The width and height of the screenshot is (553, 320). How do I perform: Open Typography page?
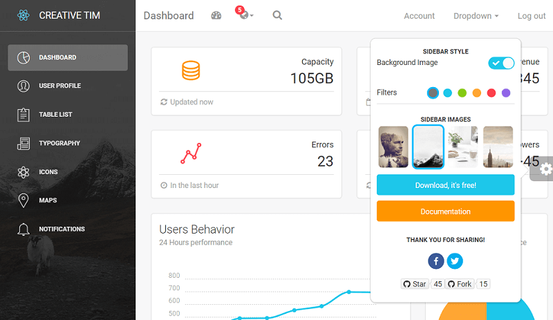(68, 143)
